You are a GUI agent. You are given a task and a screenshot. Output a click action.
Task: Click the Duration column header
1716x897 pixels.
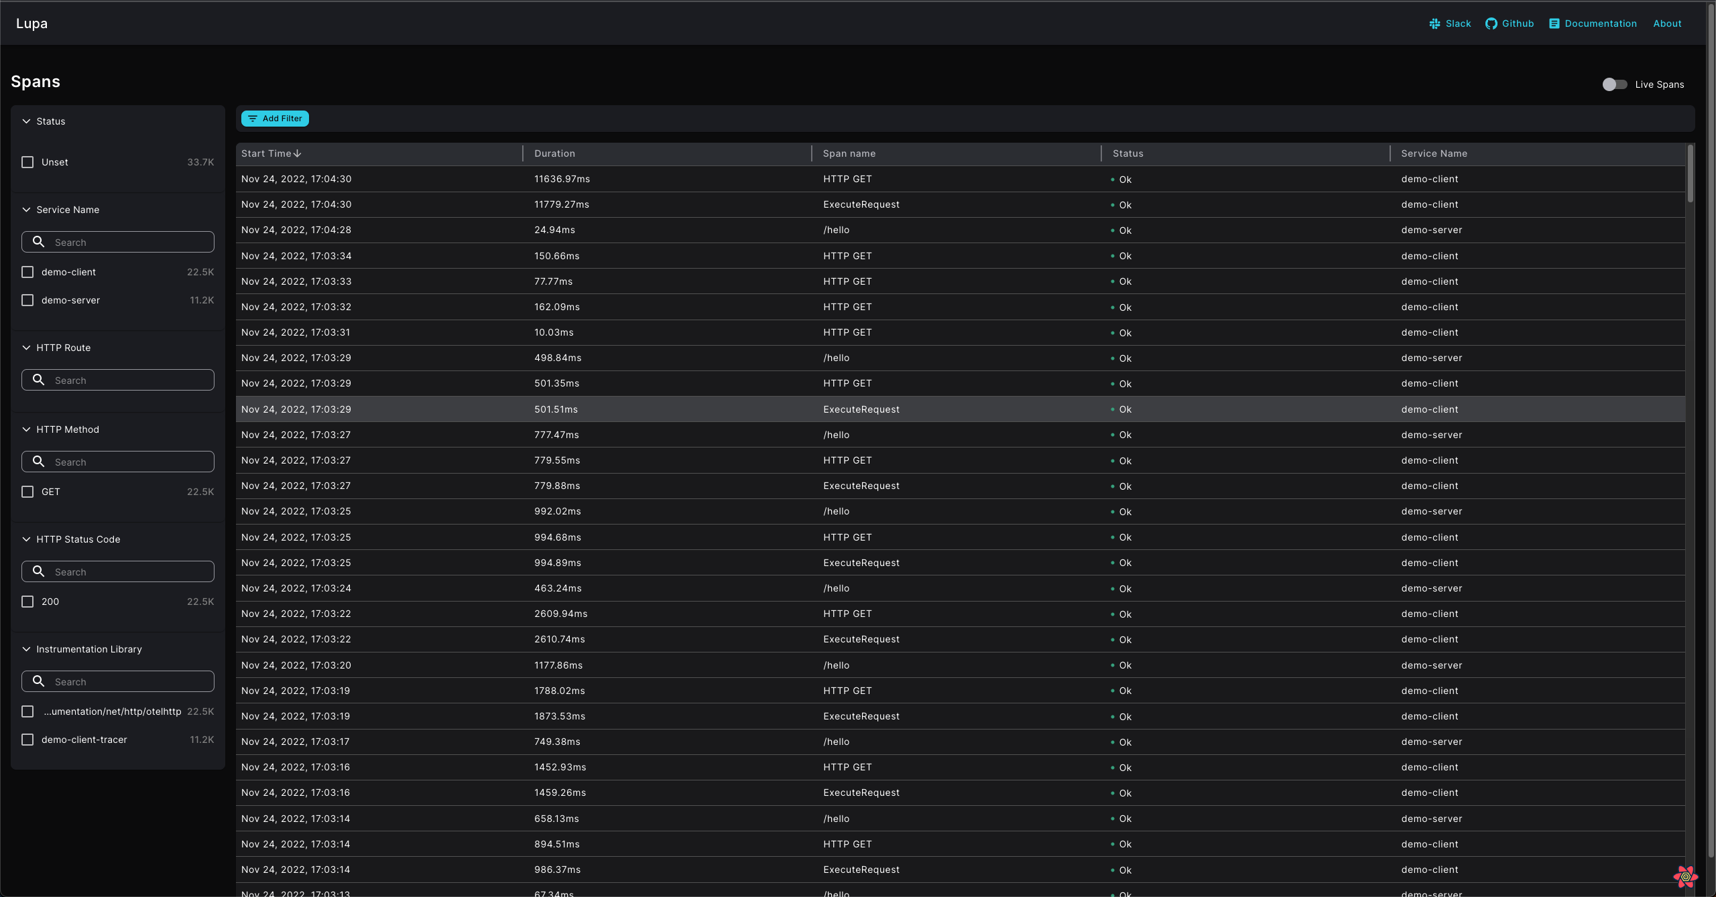coord(554,153)
